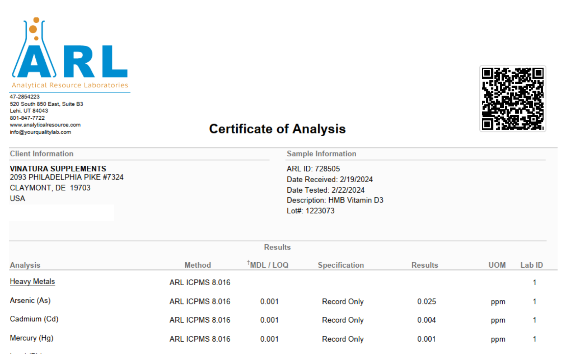Click the Cadmium result value 0.004
The image size is (566, 354).
click(x=427, y=320)
